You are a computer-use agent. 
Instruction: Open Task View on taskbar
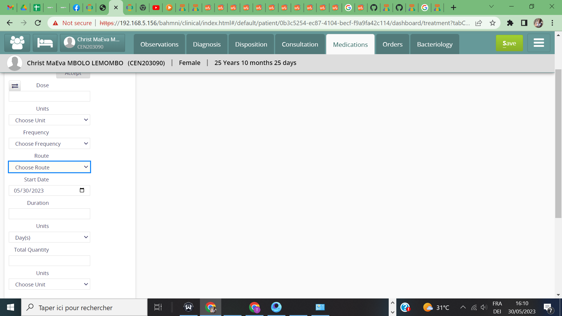(158, 307)
